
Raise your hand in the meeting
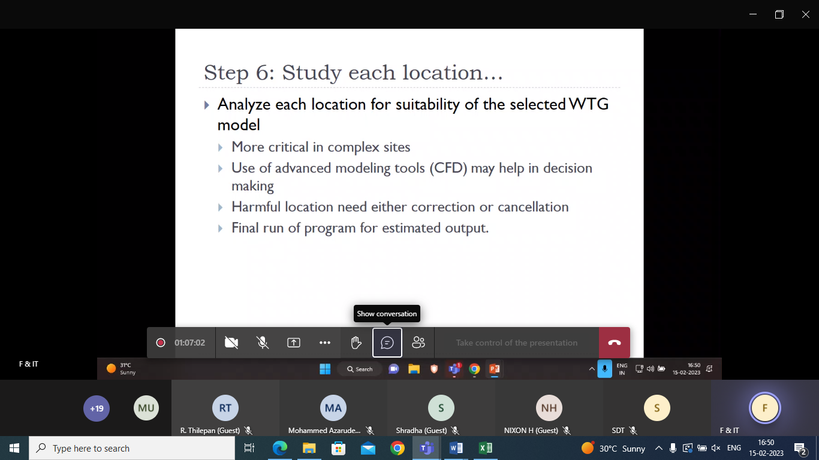tap(356, 343)
